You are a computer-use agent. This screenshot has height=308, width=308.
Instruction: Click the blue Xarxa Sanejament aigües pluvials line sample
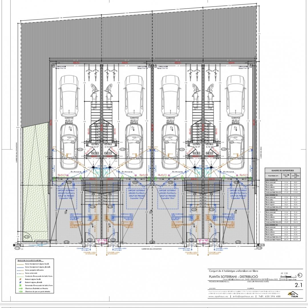21,268
